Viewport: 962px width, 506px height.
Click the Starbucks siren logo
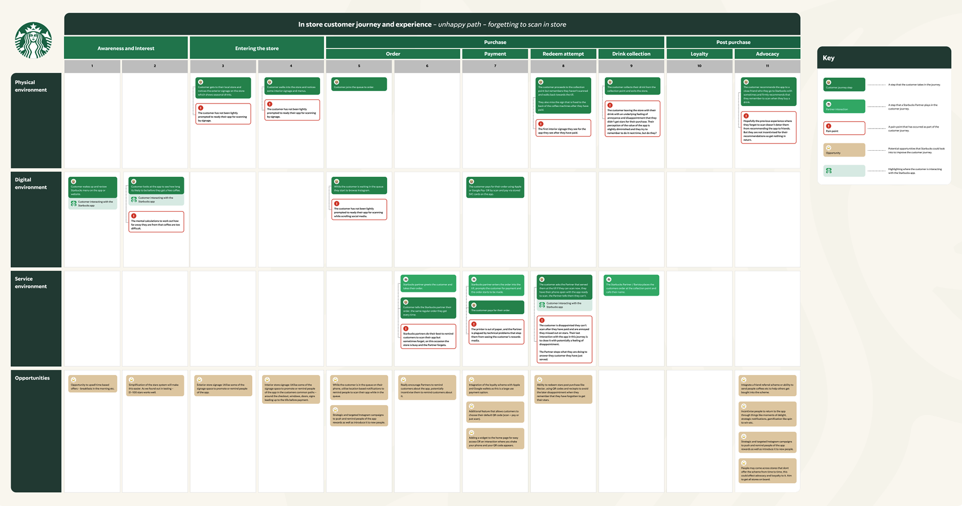(x=34, y=40)
